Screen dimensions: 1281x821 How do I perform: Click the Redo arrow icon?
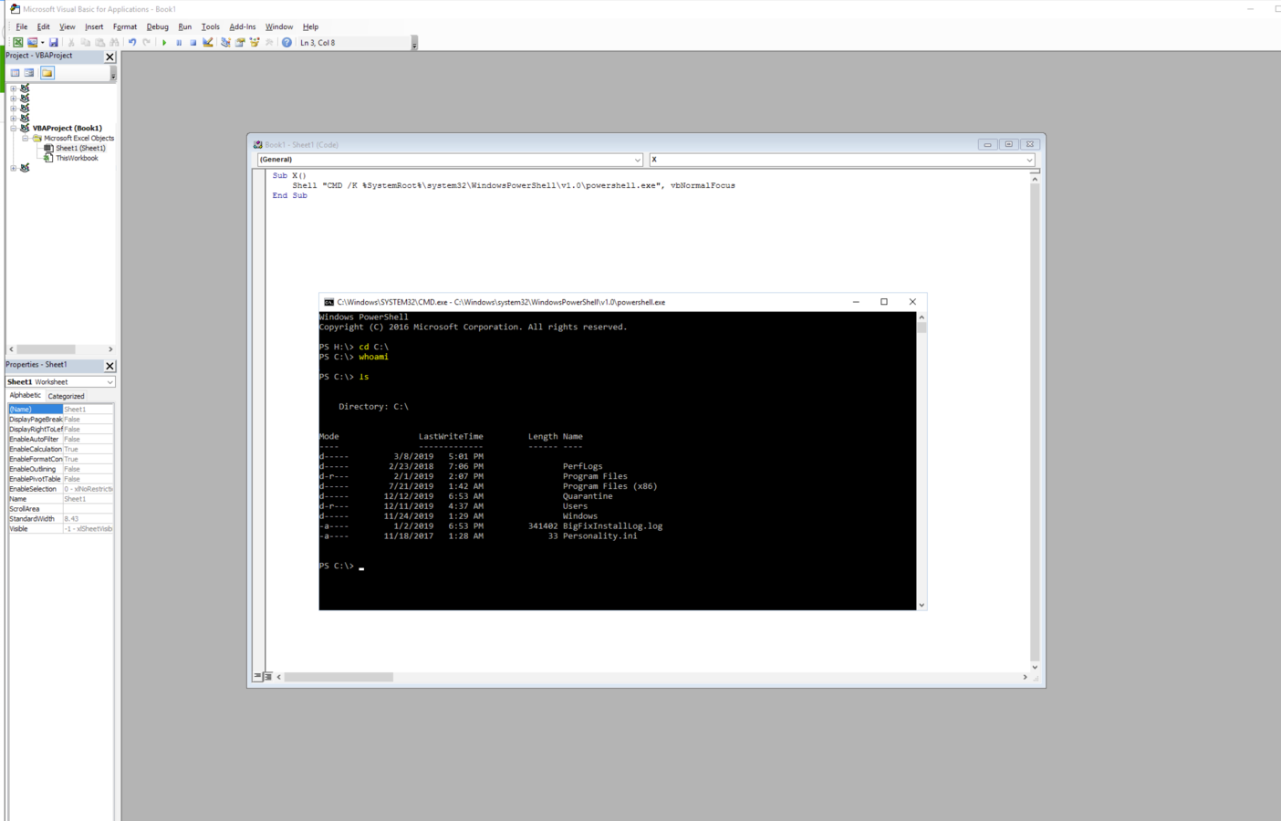tap(147, 43)
